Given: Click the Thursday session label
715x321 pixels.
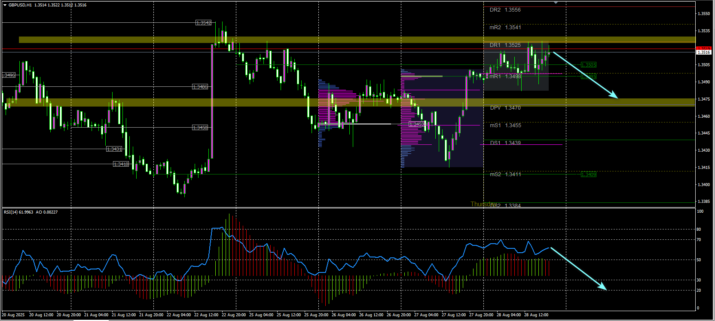Looking at the screenshot, I should 483,204.
